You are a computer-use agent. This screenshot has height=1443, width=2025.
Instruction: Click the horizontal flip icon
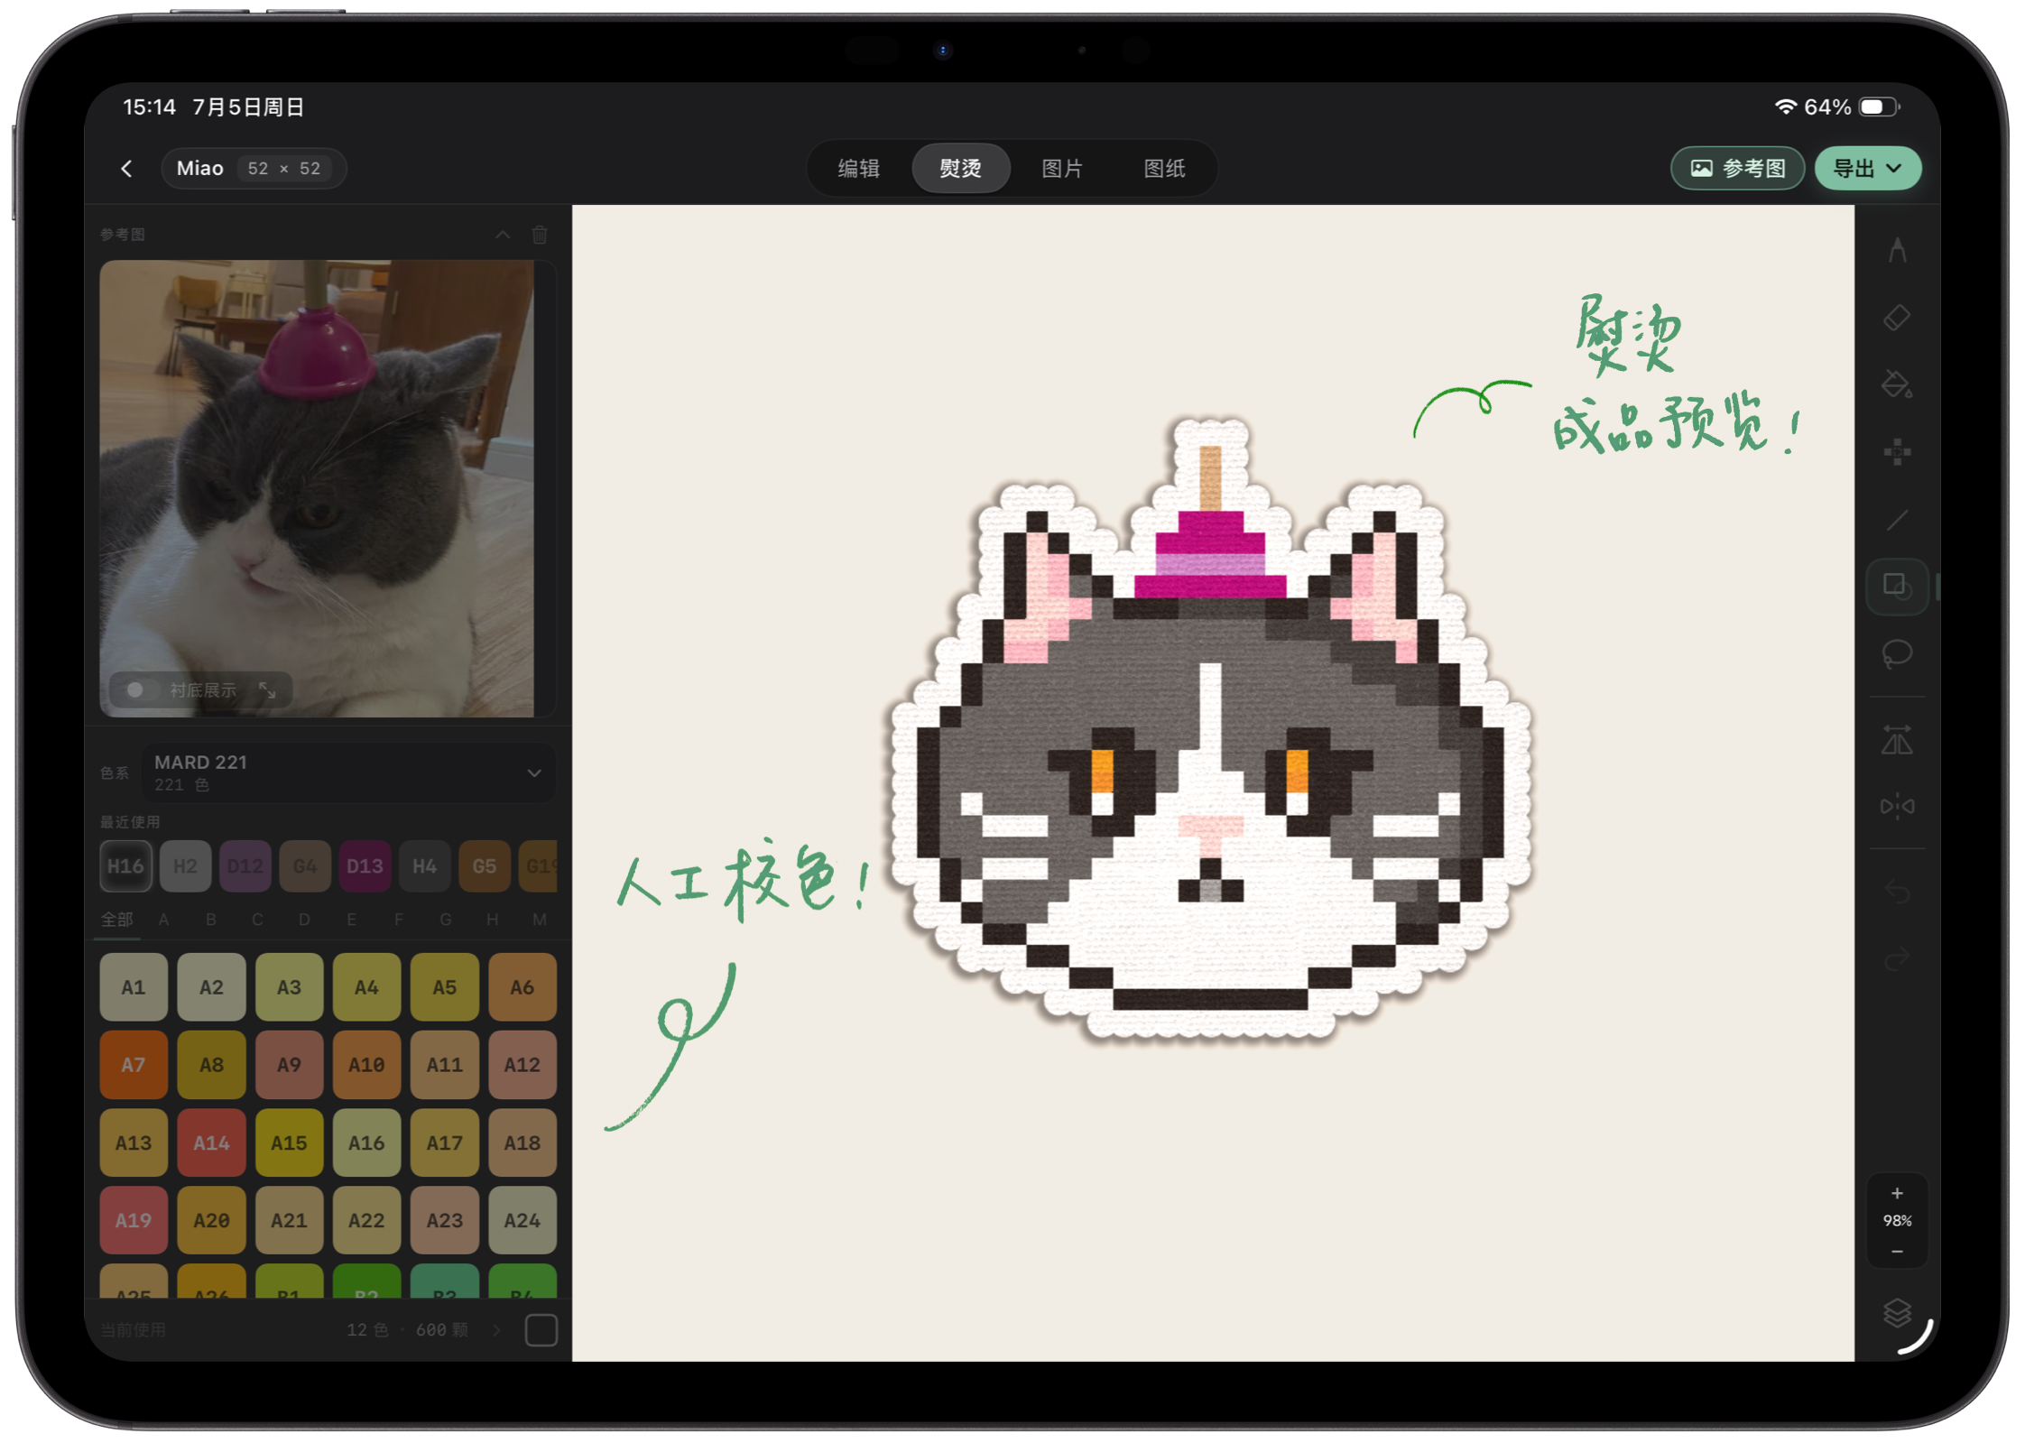1896,742
